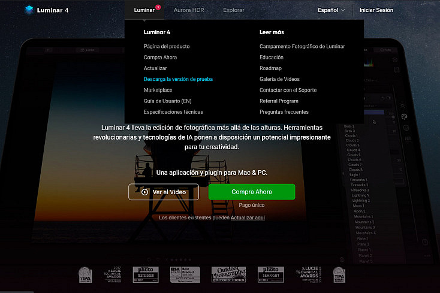Click Iniciar Sesión
The height and width of the screenshot is (293, 440).
point(376,10)
